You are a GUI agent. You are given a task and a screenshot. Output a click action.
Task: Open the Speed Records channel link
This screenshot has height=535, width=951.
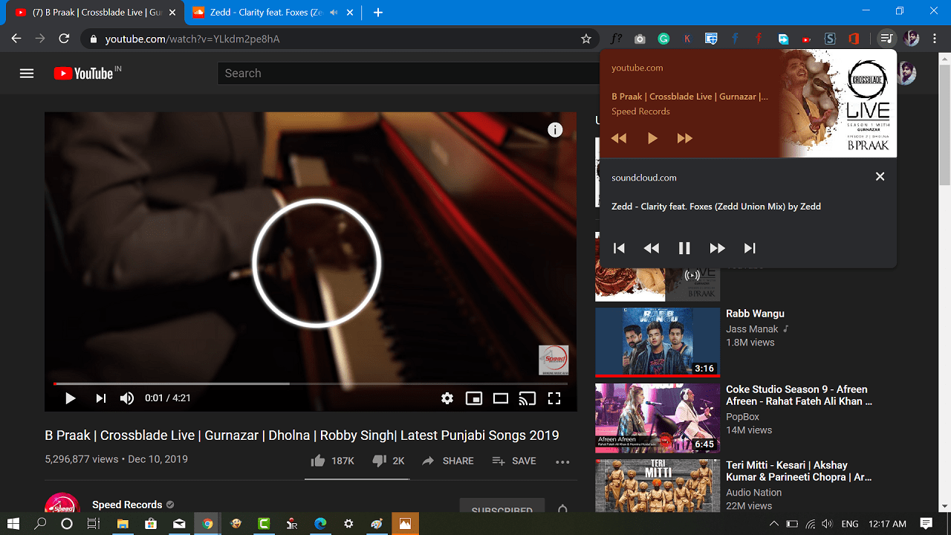127,505
